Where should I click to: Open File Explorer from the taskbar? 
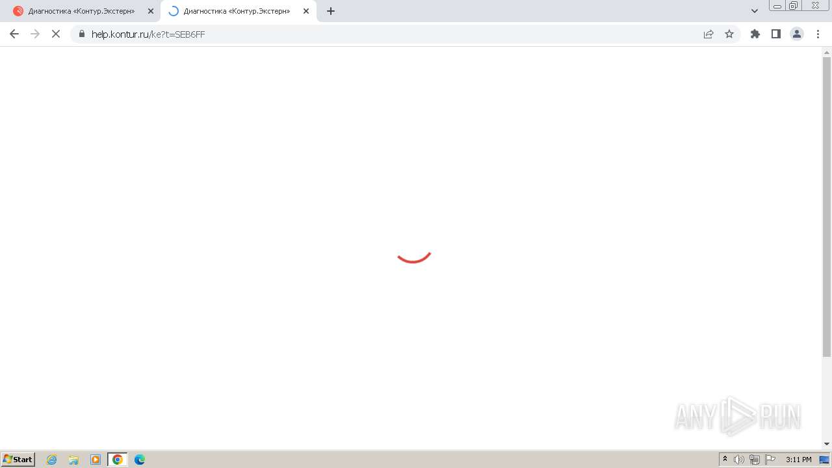click(73, 460)
